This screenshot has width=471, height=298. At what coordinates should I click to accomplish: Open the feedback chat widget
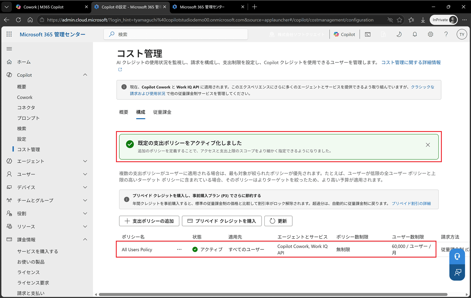pyautogui.click(x=457, y=272)
